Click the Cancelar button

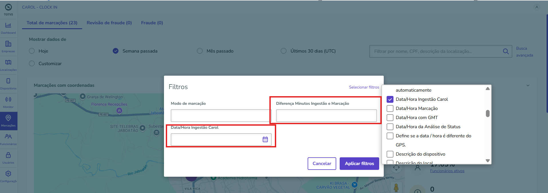pyautogui.click(x=322, y=164)
